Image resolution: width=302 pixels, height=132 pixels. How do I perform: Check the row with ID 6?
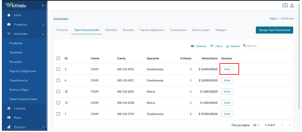58,80
